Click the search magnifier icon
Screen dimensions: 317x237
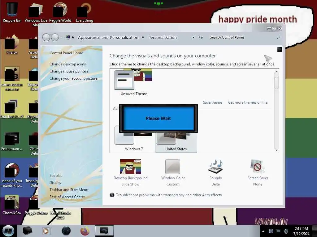(x=278, y=37)
